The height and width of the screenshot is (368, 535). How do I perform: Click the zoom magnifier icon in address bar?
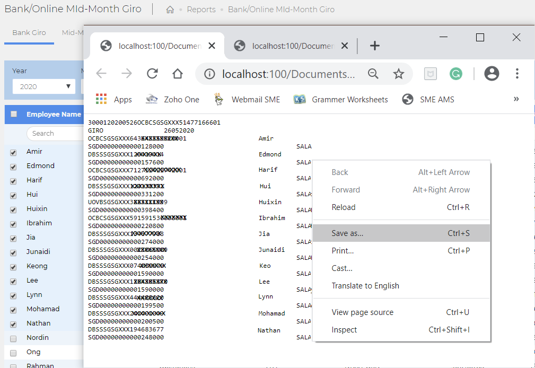point(373,73)
